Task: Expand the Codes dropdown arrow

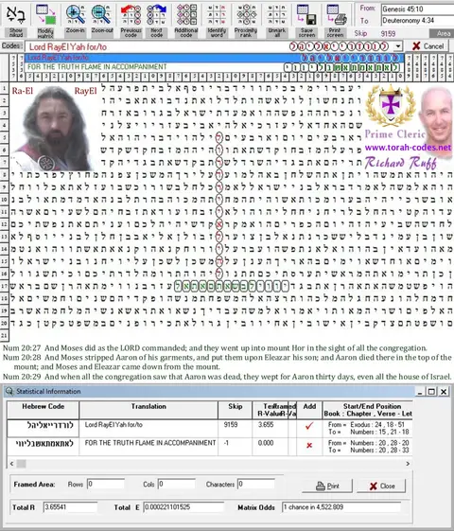Action: pos(398,46)
